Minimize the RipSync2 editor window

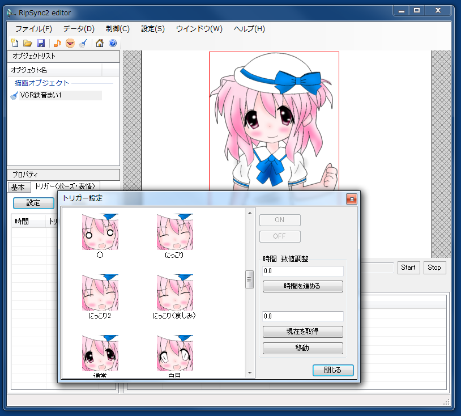[x=402, y=11]
